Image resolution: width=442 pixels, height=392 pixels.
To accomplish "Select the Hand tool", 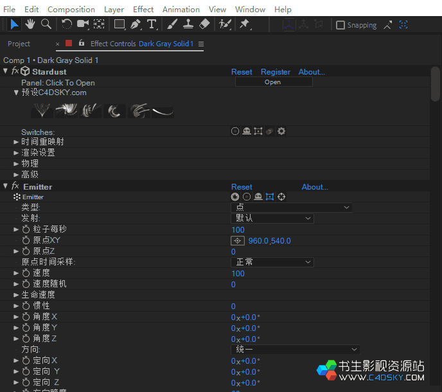I will (x=30, y=24).
